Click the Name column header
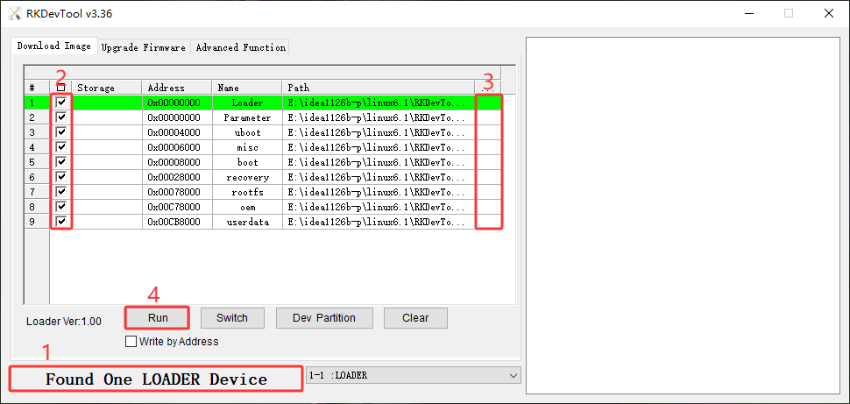 [x=247, y=88]
